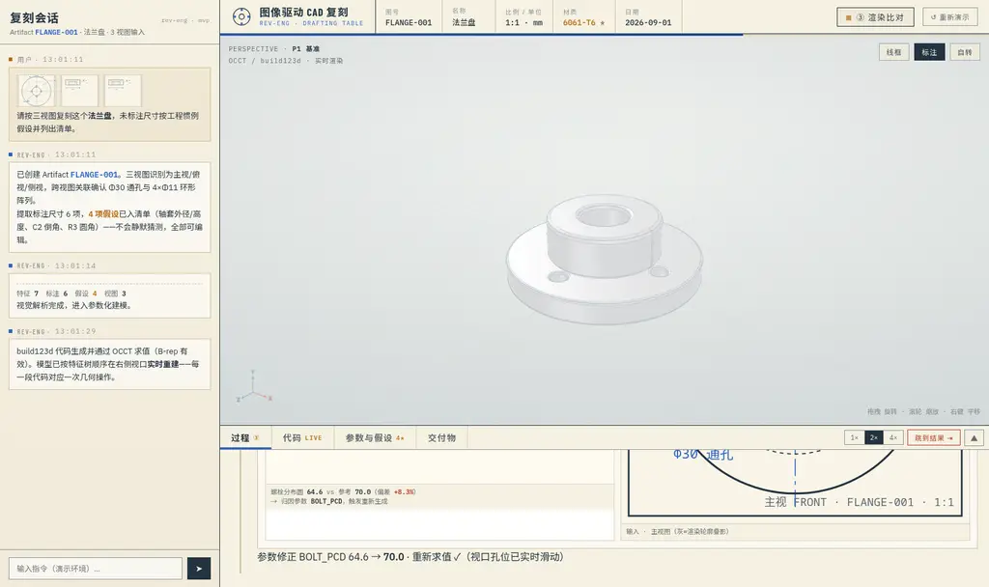Click the flange logo icon beside 图像驱动 CAD 复刻
The image size is (989, 587).
240,17
